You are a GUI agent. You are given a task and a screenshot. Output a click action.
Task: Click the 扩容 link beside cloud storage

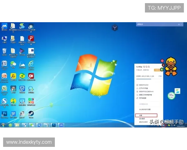(x=160, y=76)
